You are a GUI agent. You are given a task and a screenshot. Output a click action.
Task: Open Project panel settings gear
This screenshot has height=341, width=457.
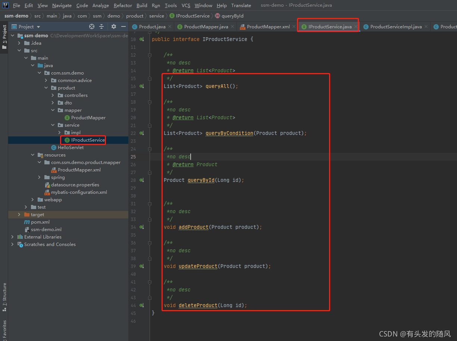coord(114,26)
